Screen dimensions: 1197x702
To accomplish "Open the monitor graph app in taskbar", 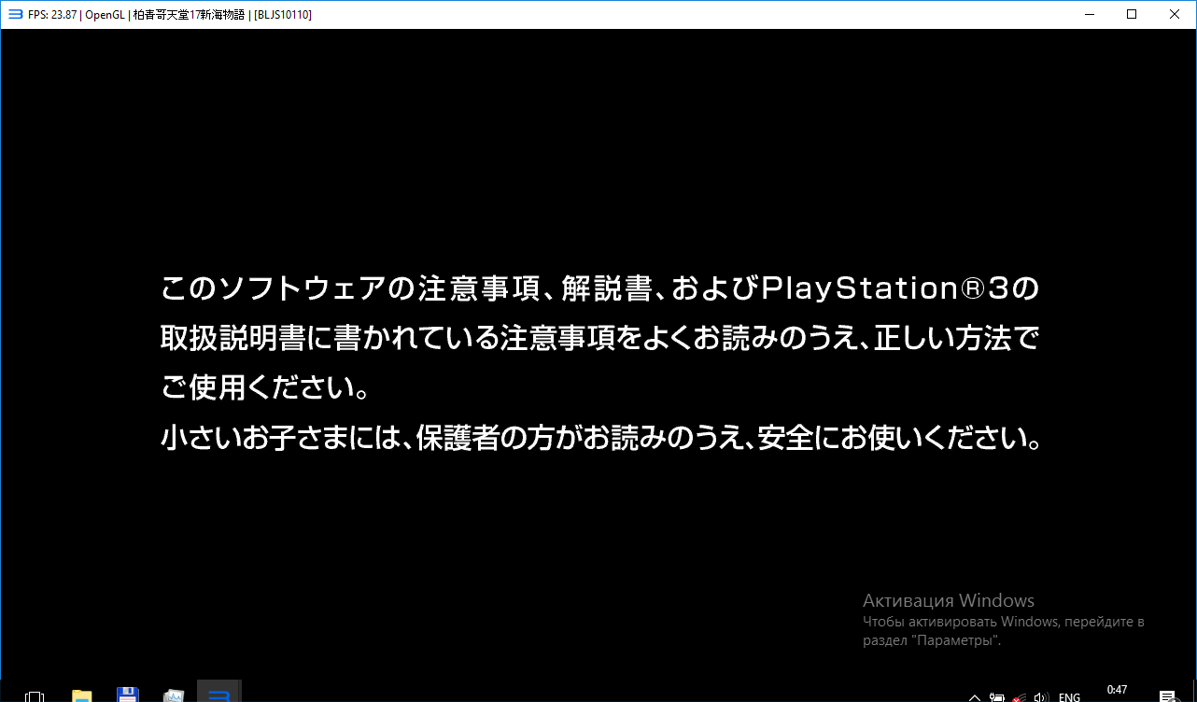I will pos(174,695).
